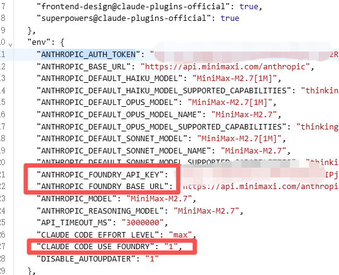The height and width of the screenshot is (275, 339).
Task: Click ANTHROPIC_DEFAULT_HAIKU_MODEL_SUPPORTED_CAPABILITIES key
Action: tap(164, 90)
